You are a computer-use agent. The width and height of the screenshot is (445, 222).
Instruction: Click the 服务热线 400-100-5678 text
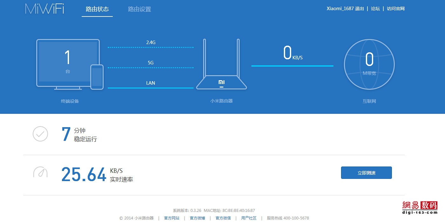pyautogui.click(x=288, y=218)
